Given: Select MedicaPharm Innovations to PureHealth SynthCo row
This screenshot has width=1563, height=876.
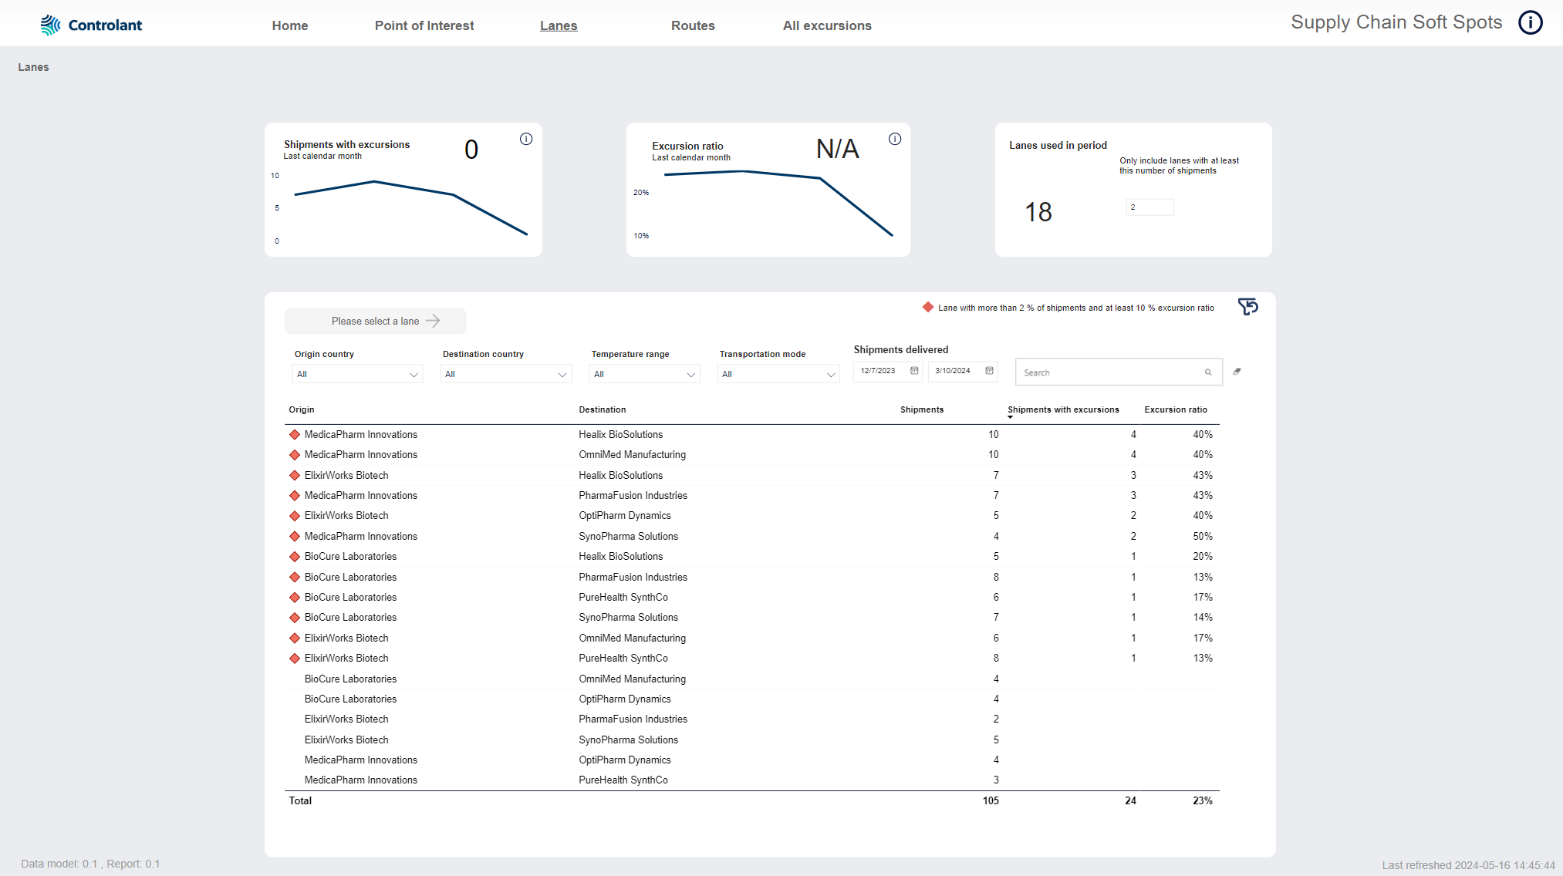Looking at the screenshot, I should click(752, 780).
